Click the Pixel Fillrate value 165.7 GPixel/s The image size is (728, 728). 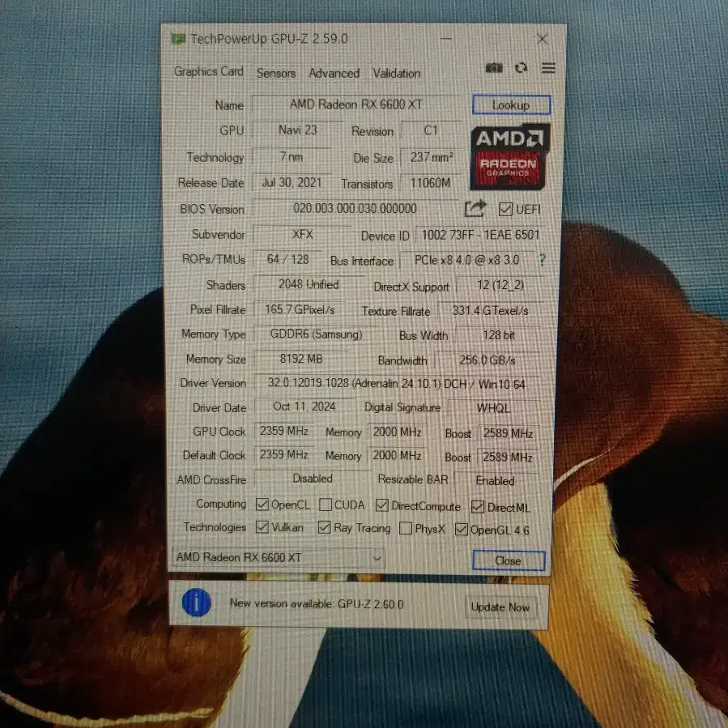point(300,309)
